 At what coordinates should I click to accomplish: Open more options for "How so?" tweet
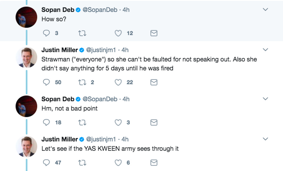265,10
